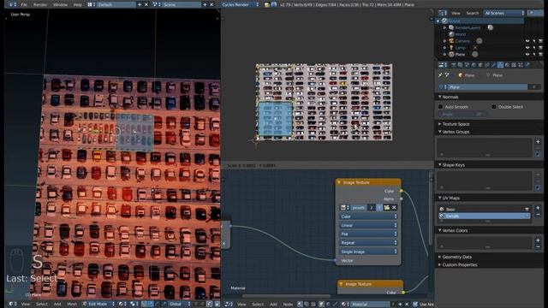
Task: Click the scene name field in top bar
Action: (x=182, y=5)
